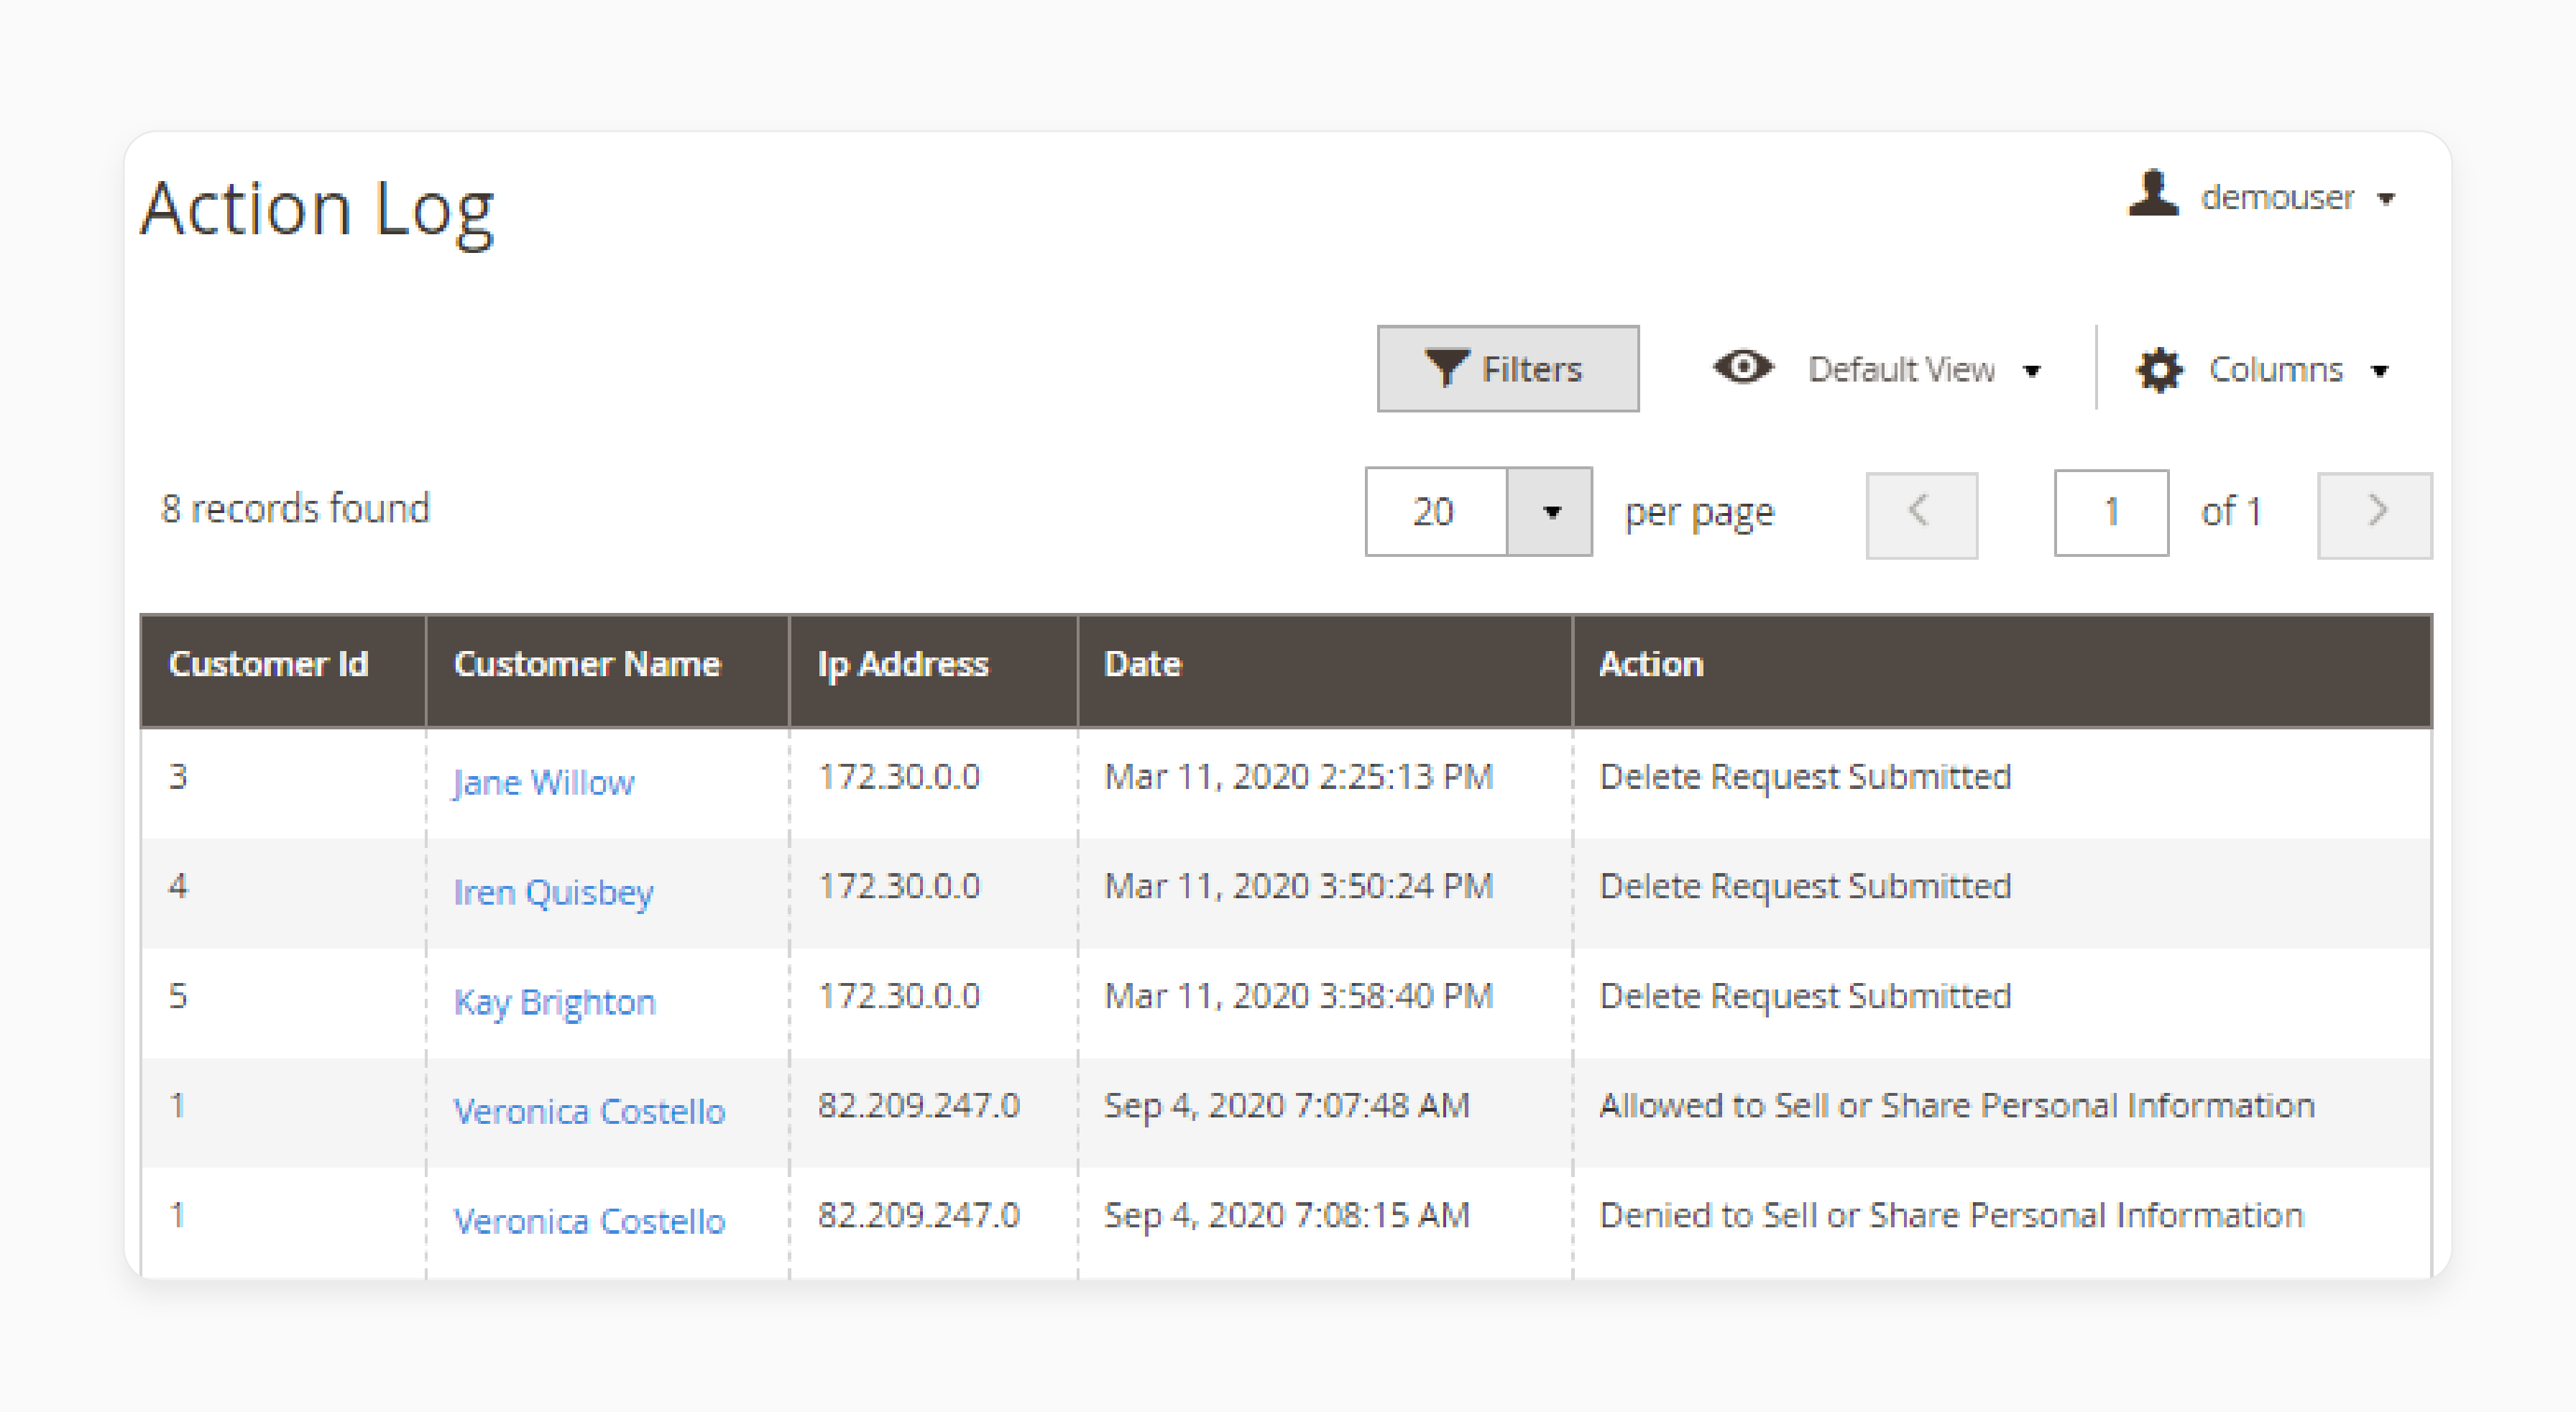Open the Kay Brighton customer link
This screenshot has width=2576, height=1412.
coord(554,1002)
